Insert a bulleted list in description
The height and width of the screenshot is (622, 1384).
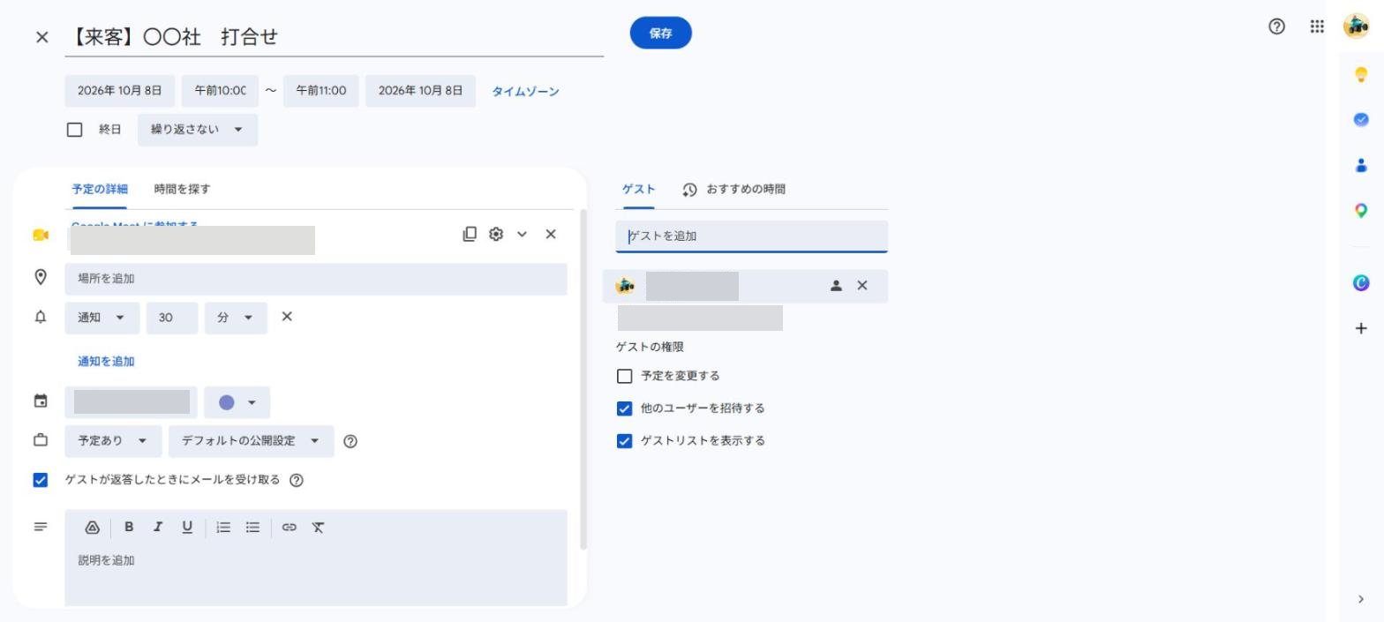tap(252, 528)
